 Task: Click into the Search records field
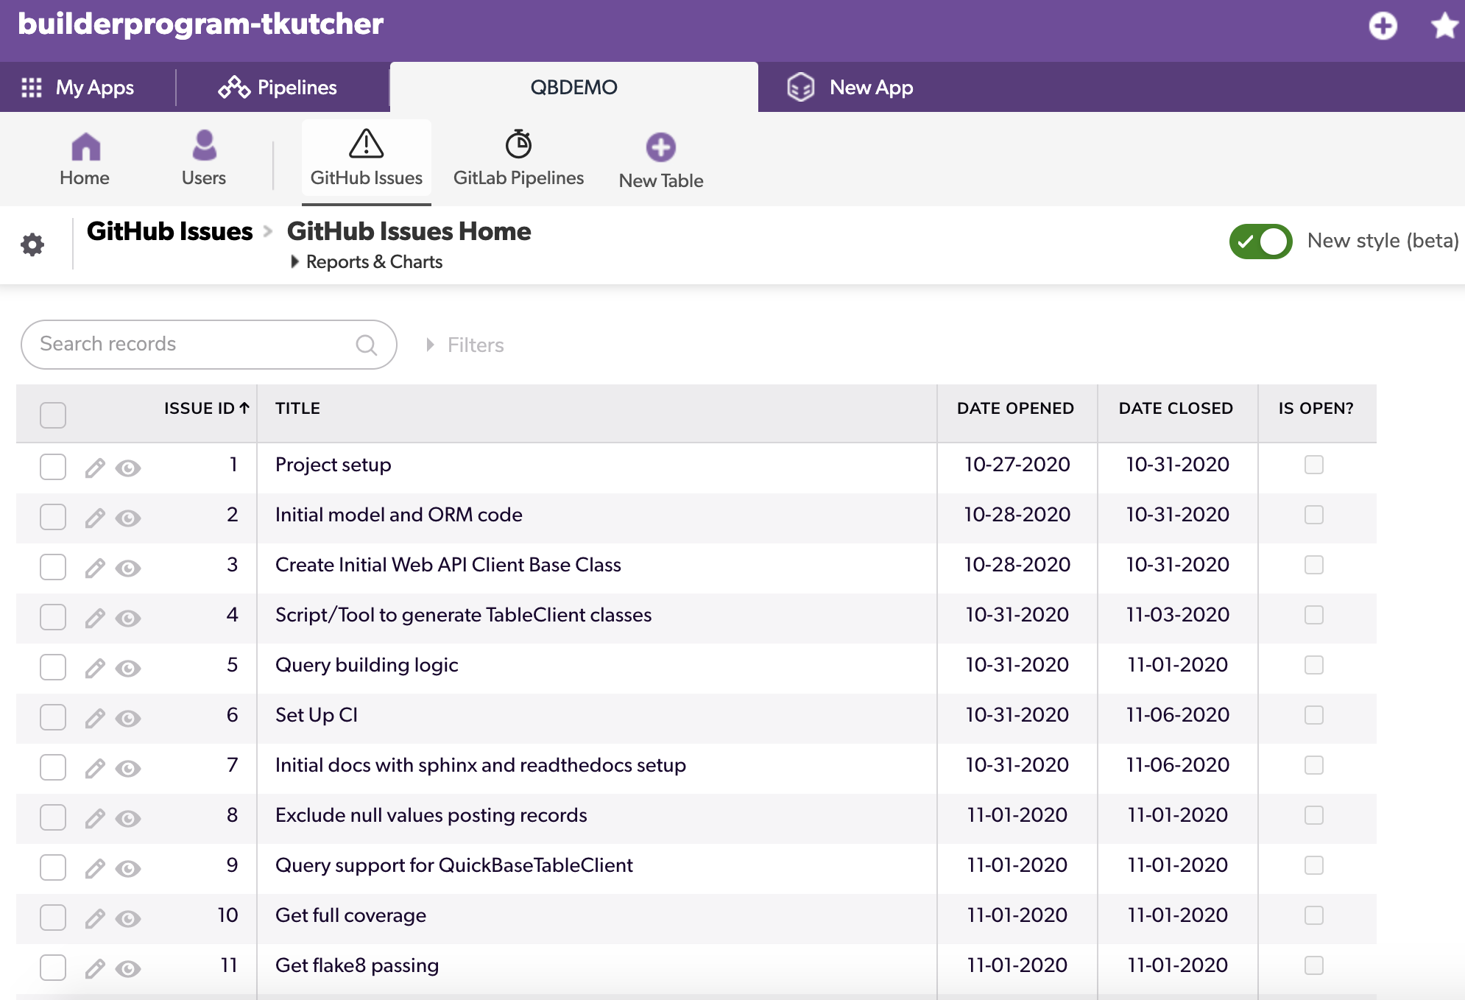pos(209,345)
